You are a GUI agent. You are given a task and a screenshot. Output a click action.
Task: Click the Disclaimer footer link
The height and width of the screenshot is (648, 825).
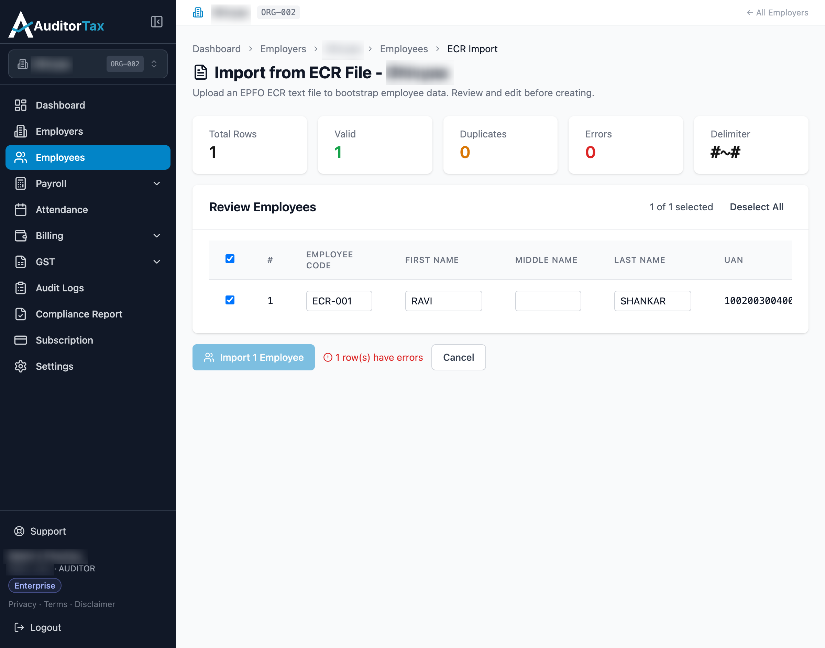point(95,604)
